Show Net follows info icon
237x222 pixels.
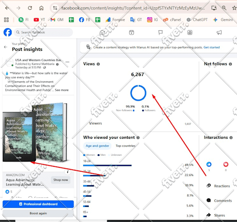(x=230, y=64)
